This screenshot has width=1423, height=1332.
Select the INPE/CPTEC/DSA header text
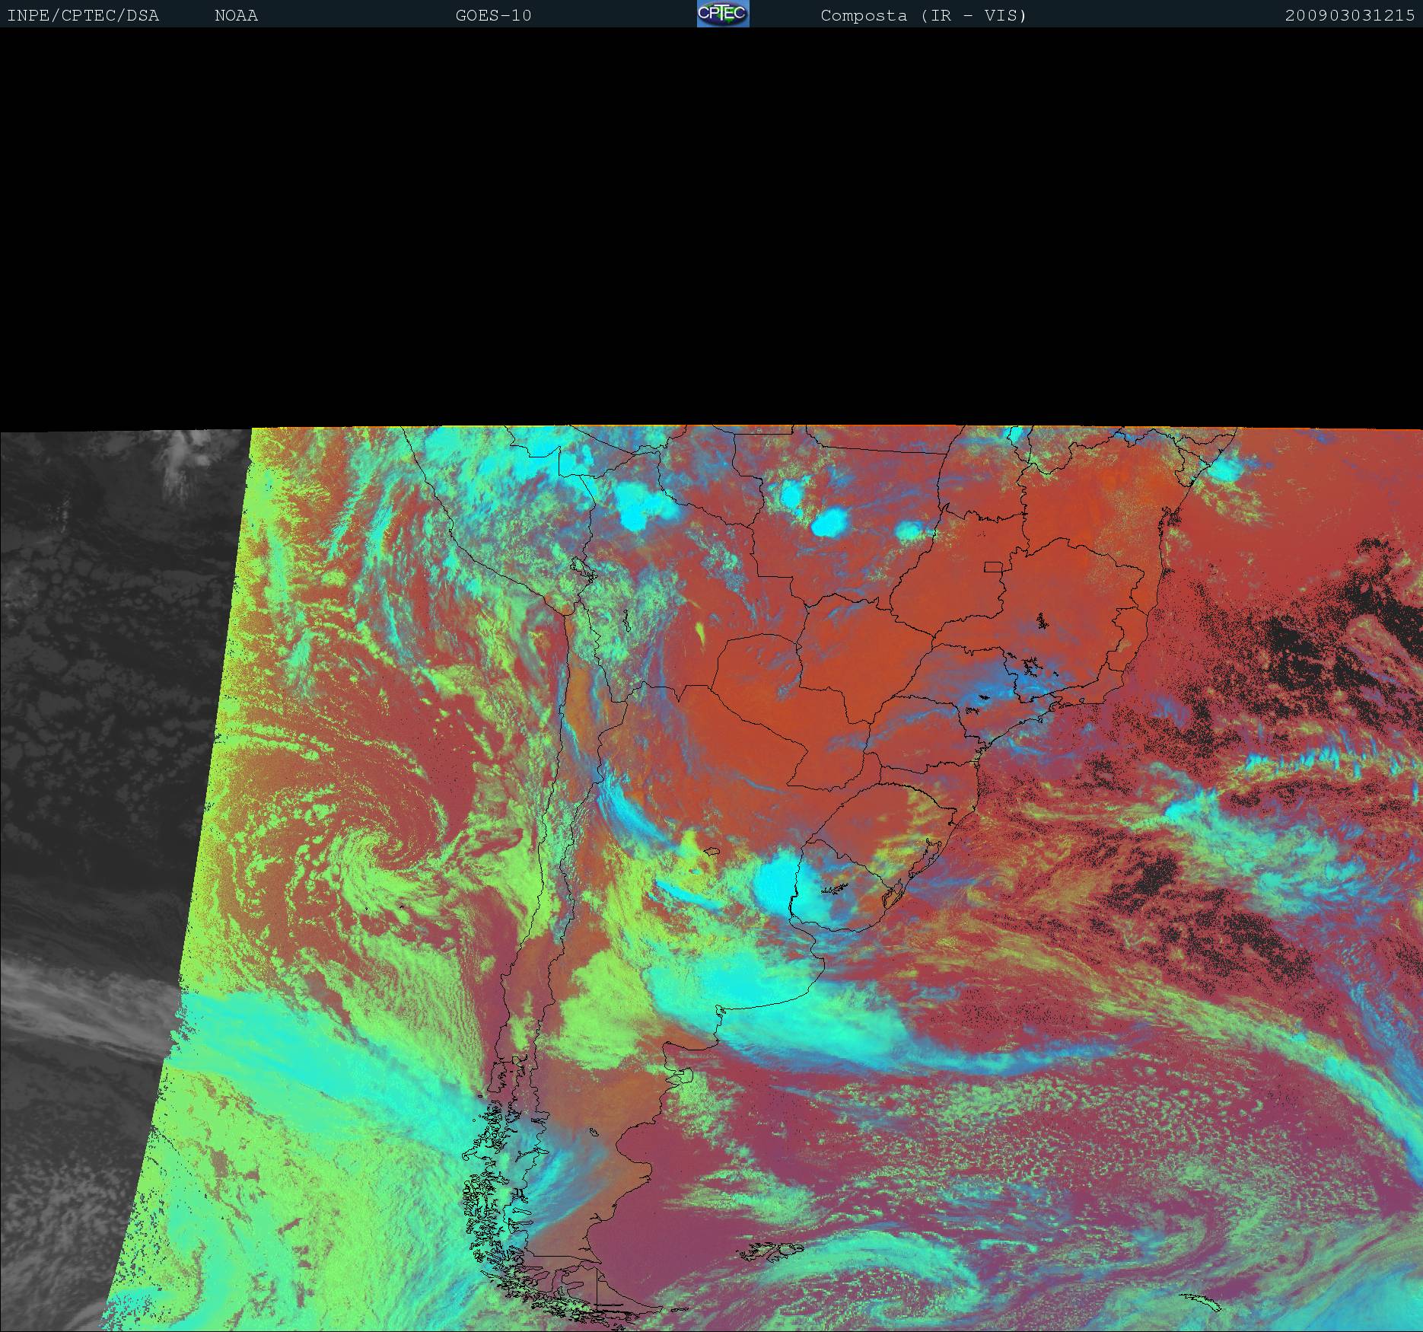(x=83, y=16)
